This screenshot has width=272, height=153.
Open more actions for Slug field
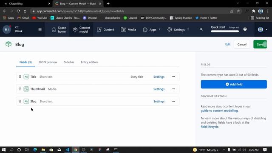tap(173, 101)
